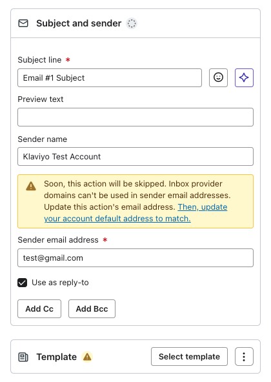Open the emoji picker for subject line
The height and width of the screenshot is (382, 271).
click(218, 77)
